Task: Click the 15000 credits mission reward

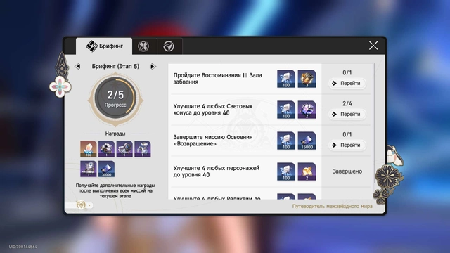Action: click(307, 141)
